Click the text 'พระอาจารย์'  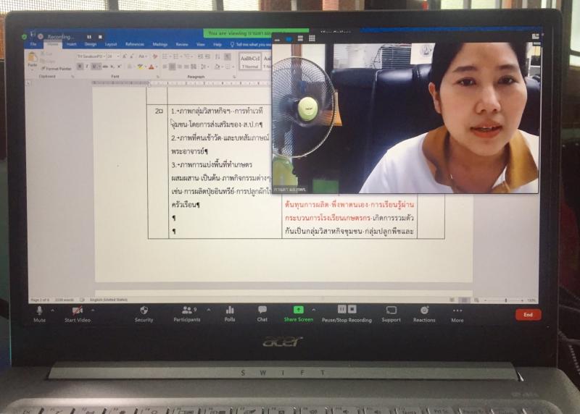(188, 151)
